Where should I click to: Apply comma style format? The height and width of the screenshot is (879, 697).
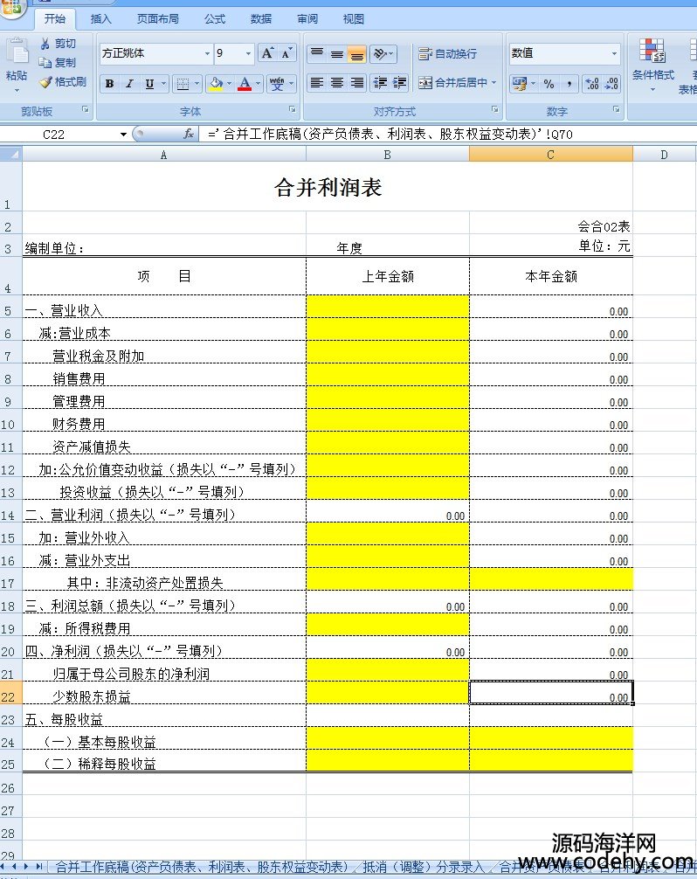[x=569, y=84]
